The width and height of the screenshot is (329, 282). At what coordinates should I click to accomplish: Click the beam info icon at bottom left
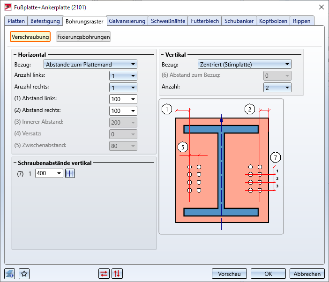[x=10, y=274]
